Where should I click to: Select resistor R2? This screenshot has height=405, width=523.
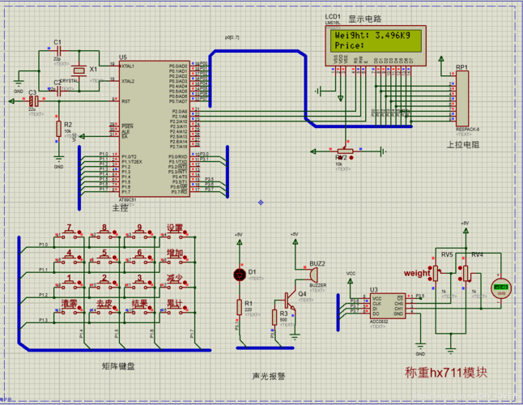[59, 129]
